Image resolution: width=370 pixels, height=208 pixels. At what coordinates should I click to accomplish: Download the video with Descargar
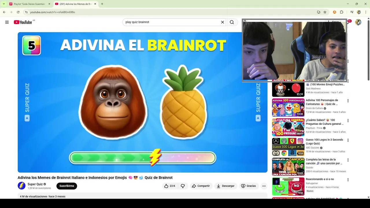[225, 186]
